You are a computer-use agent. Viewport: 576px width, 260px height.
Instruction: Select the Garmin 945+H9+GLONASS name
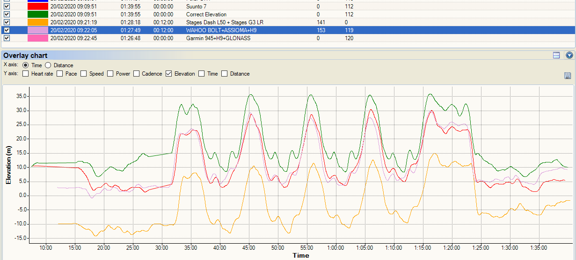pyautogui.click(x=218, y=38)
